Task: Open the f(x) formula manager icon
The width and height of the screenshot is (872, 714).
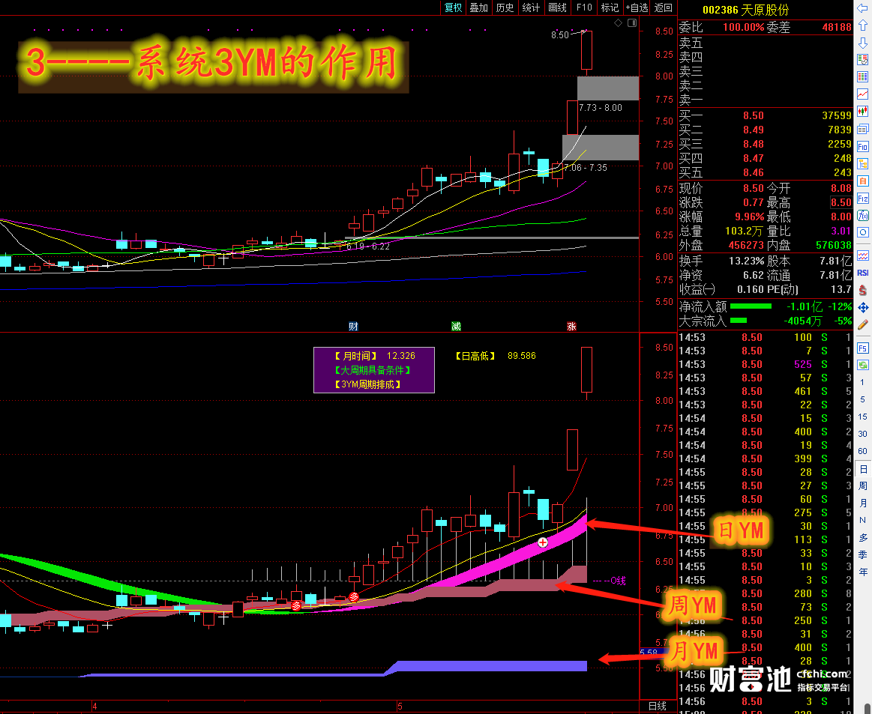Action: 862,215
